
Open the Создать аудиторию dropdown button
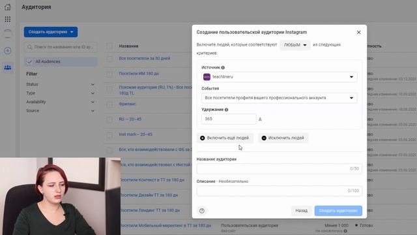(x=51, y=32)
